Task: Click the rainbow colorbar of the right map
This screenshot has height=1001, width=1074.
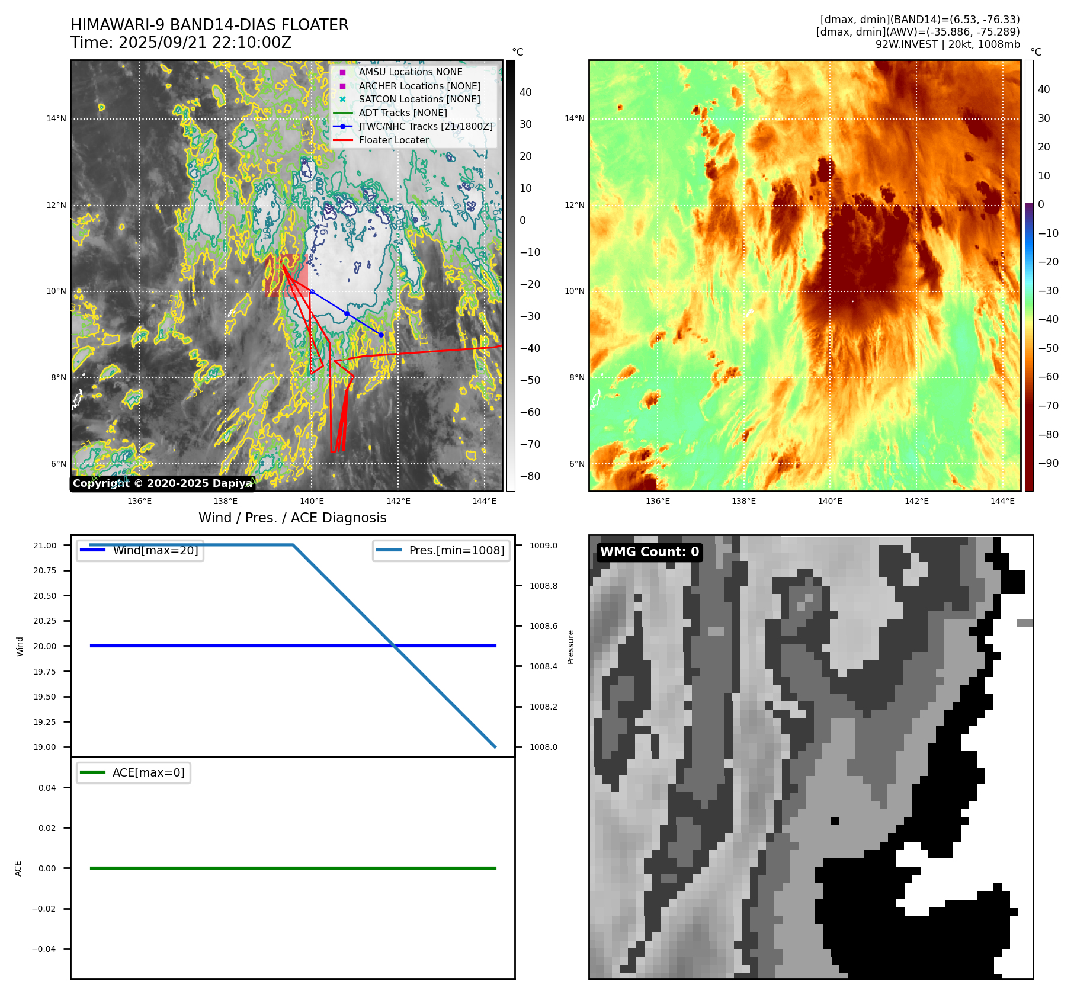Action: click(x=1029, y=275)
